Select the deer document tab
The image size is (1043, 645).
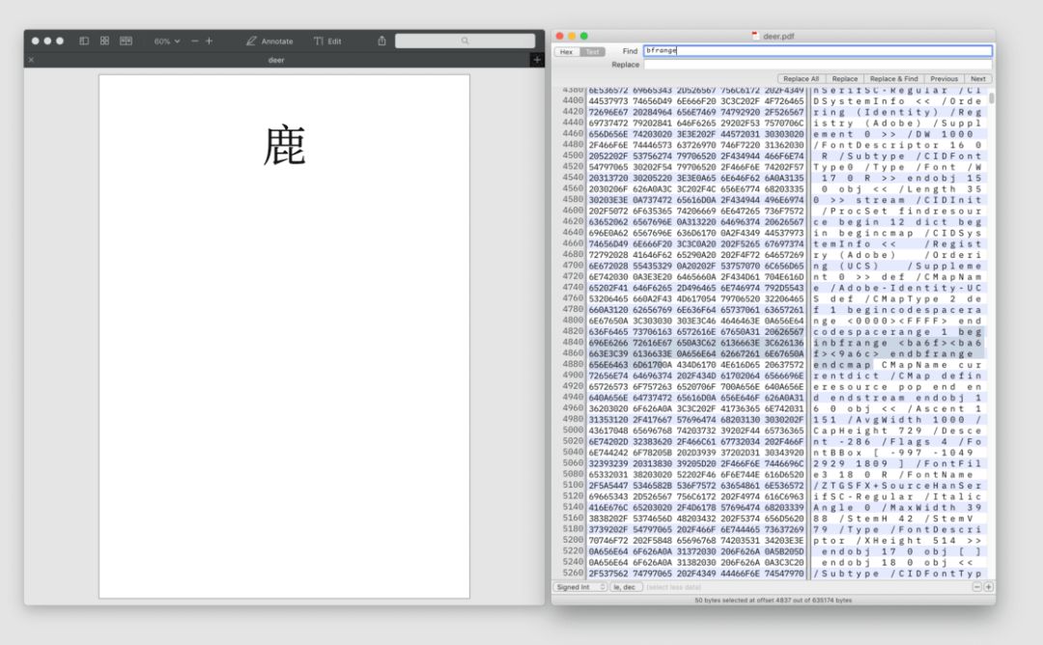[x=275, y=60]
